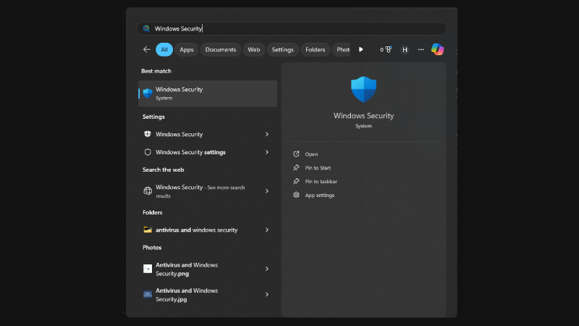Open the Copilot icon

click(438, 49)
